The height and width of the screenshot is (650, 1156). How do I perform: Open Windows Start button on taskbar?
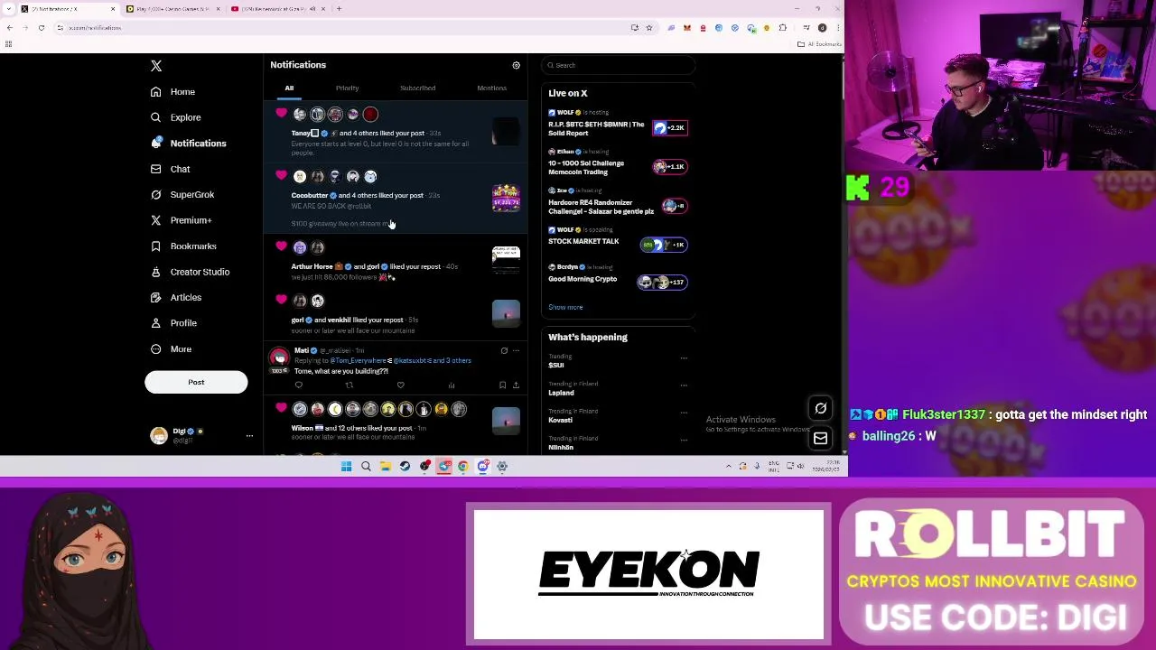(x=346, y=467)
